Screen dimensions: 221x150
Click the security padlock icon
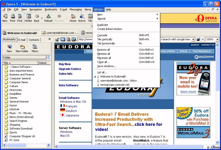tap(57, 39)
